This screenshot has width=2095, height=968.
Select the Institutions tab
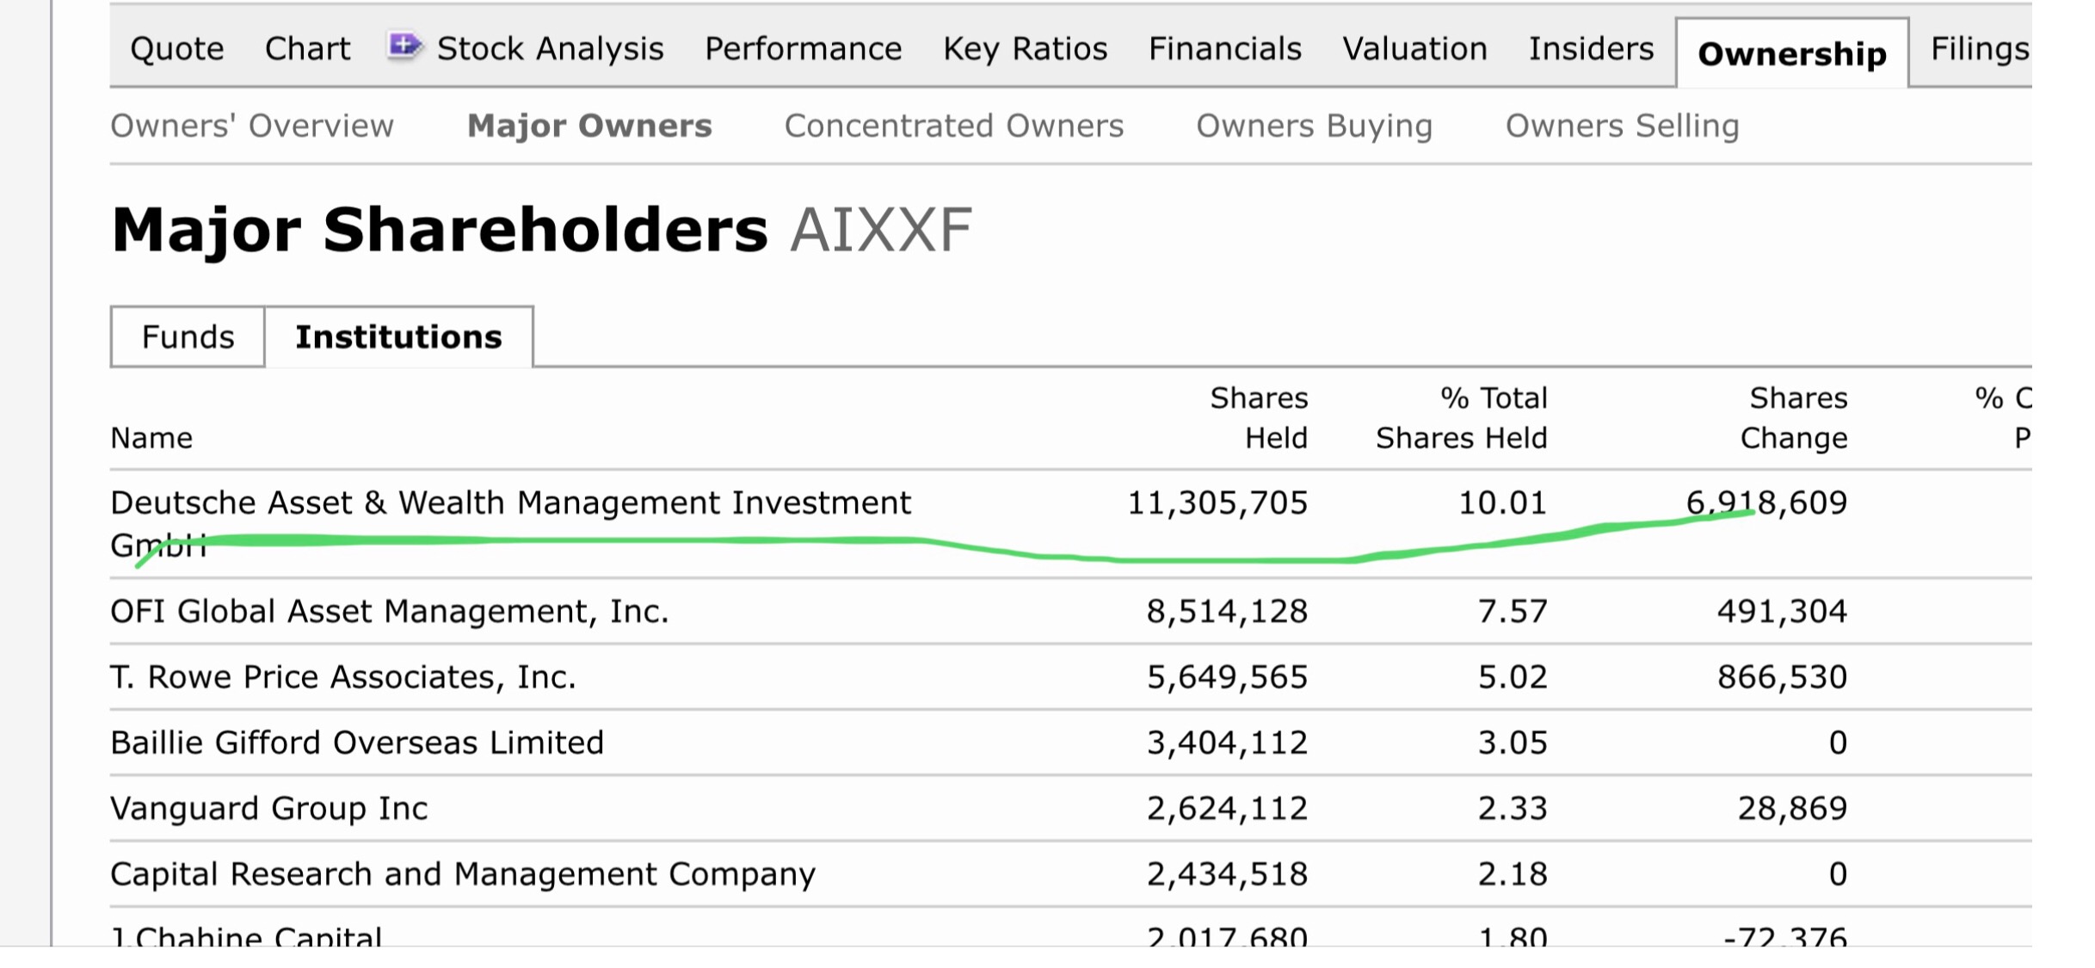coord(398,336)
